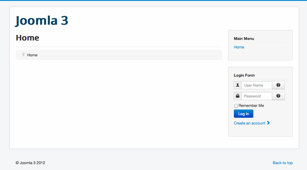Click the password help question mark icon
This screenshot has width=307, height=170.
click(x=278, y=96)
